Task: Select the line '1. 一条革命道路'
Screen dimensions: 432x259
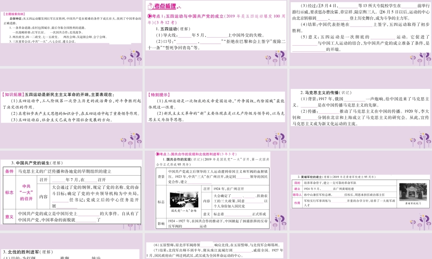Action: point(48,28)
